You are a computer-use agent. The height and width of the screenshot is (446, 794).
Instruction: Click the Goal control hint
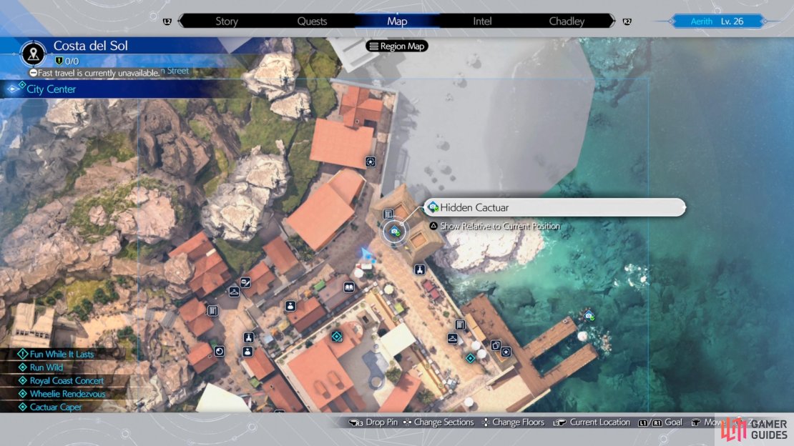pos(660,422)
